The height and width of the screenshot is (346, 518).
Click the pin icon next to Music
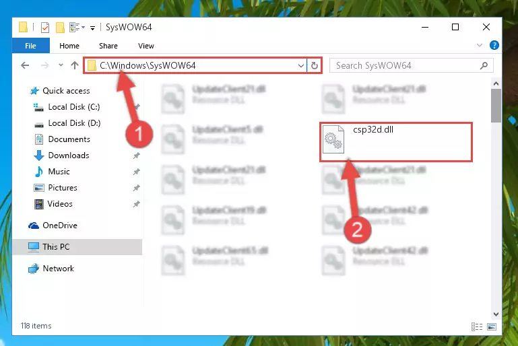point(137,172)
